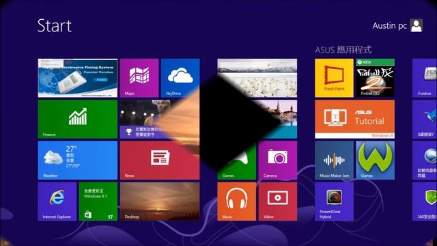Open the Pinball FX2 tile

(375, 78)
